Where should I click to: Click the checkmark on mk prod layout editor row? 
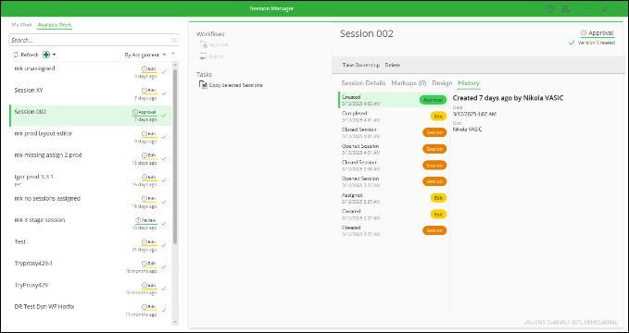click(x=164, y=138)
